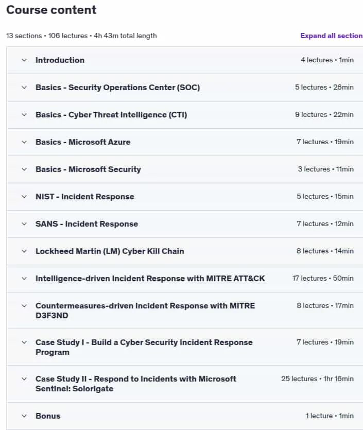Expand the Introduction section chevron
363x430 pixels.
point(24,60)
